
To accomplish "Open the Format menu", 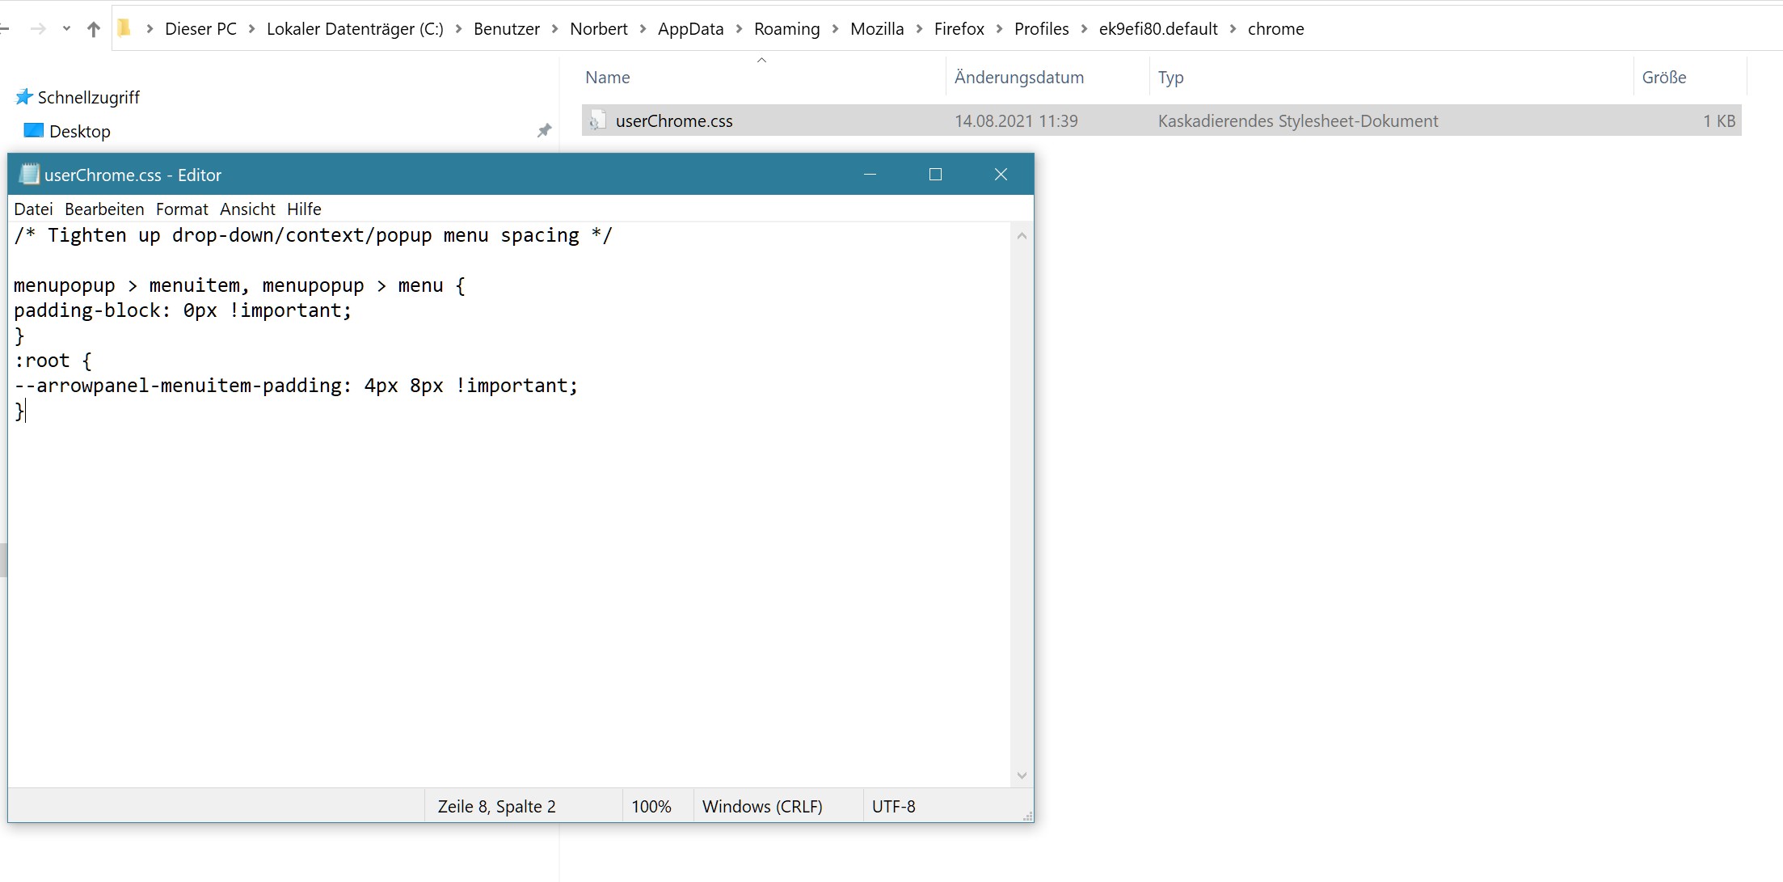I will (x=182, y=209).
